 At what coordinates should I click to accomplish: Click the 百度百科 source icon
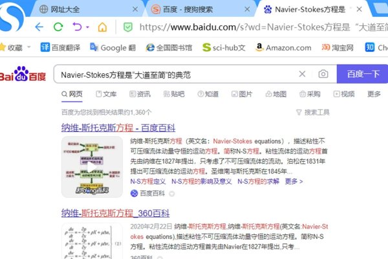pos(134,194)
